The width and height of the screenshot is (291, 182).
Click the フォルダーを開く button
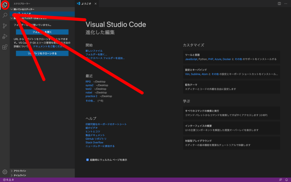click(42, 32)
